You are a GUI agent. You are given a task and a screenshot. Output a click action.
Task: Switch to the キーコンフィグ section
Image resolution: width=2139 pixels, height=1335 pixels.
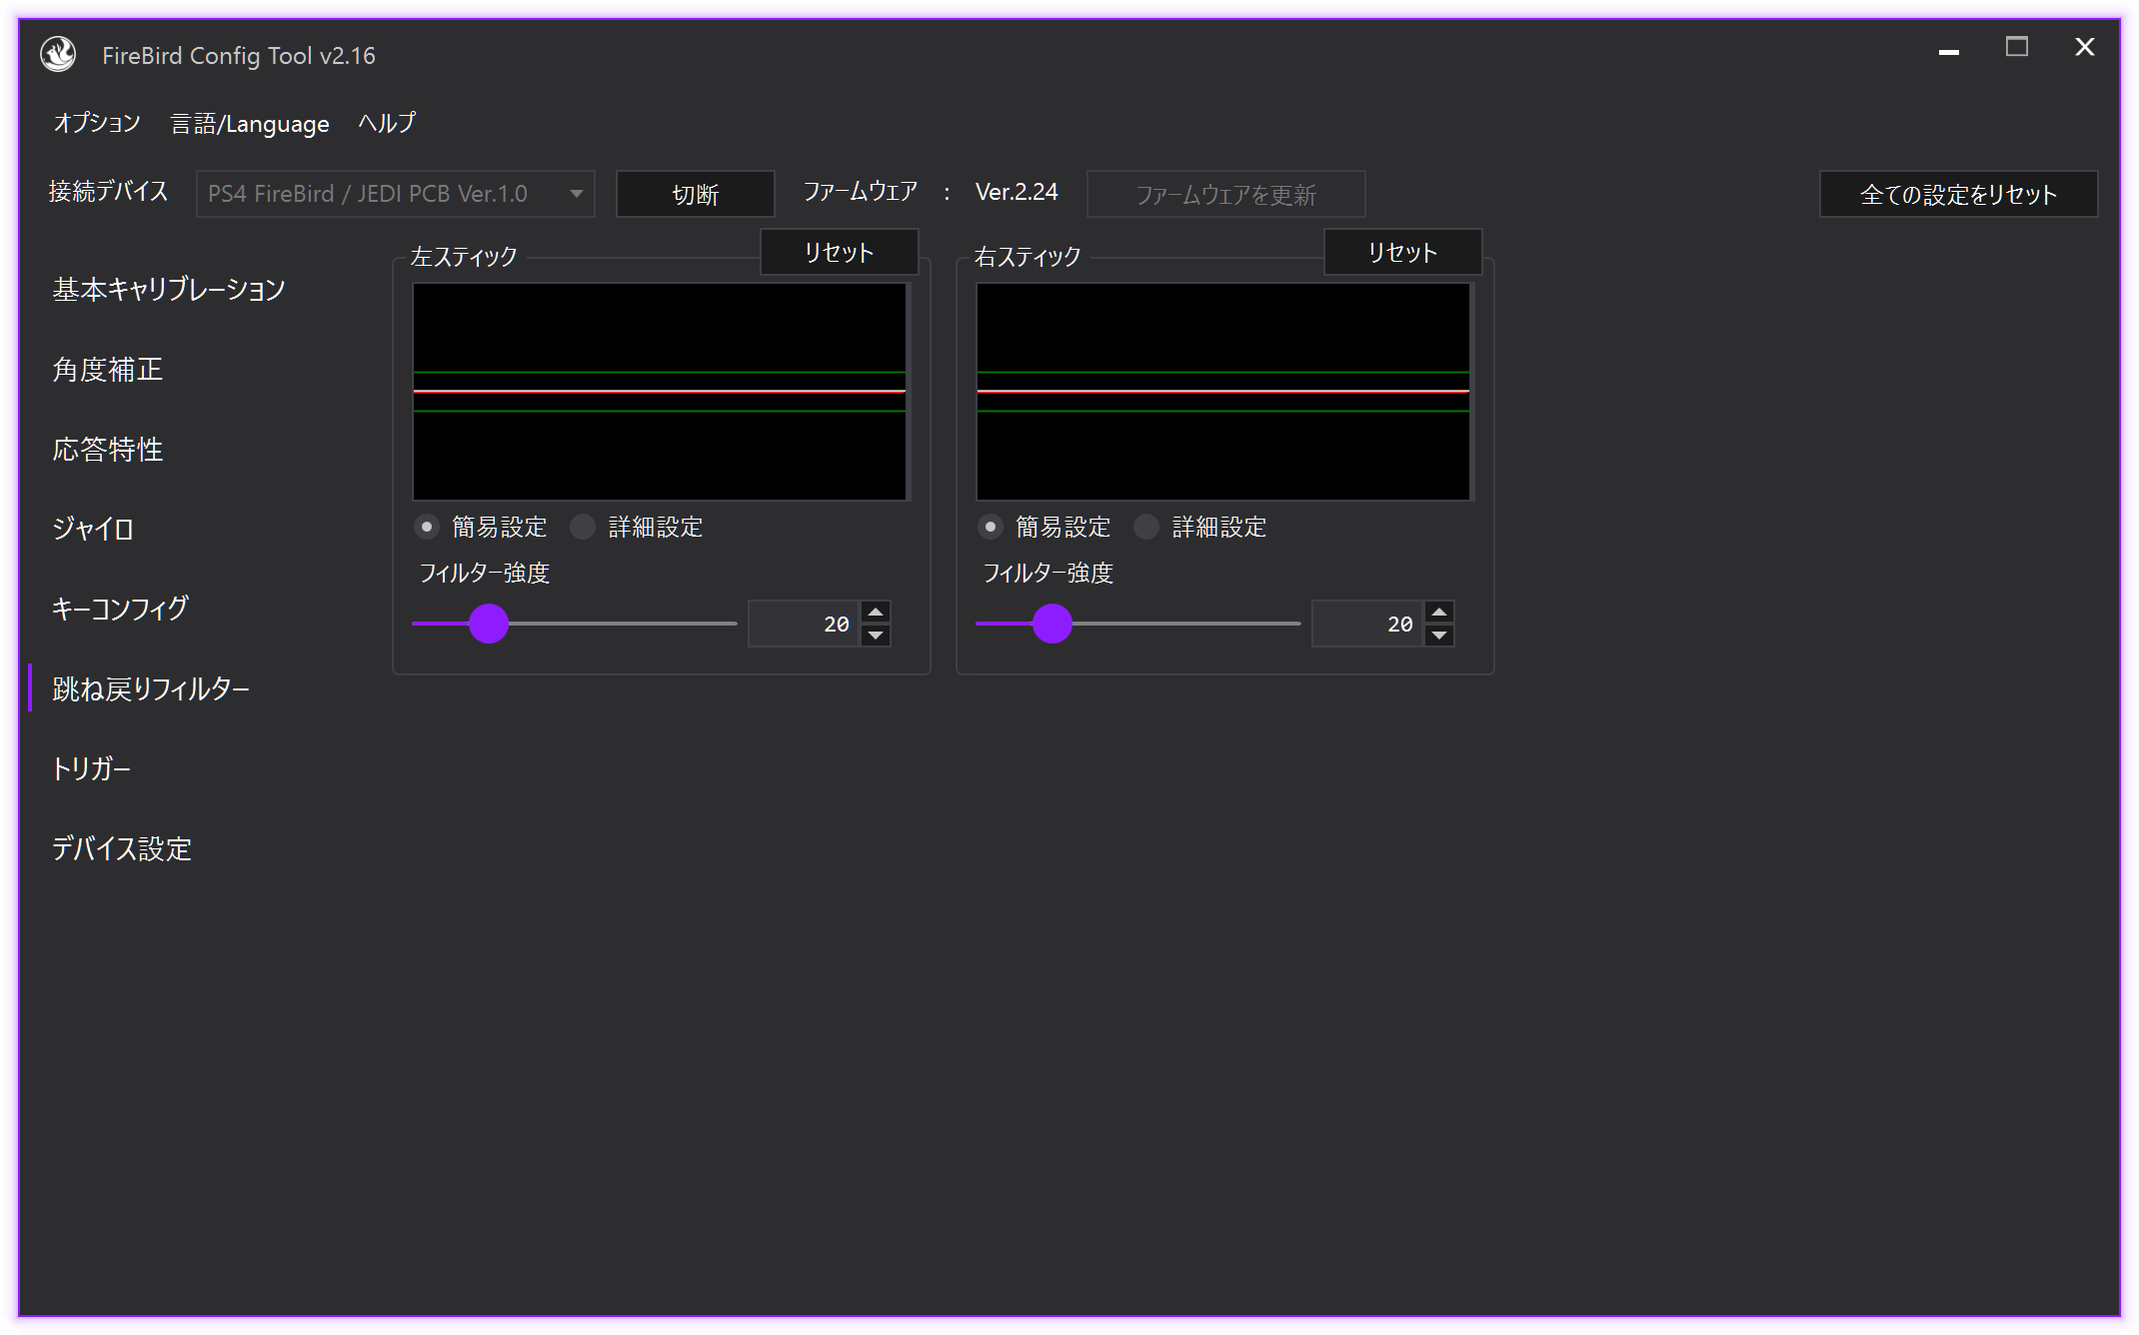tap(120, 609)
